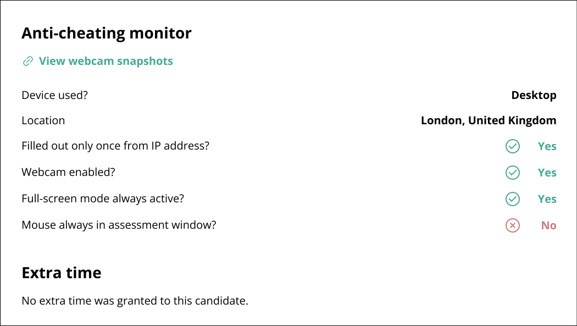Select the Yes text for Webcam enabled

coord(547,173)
